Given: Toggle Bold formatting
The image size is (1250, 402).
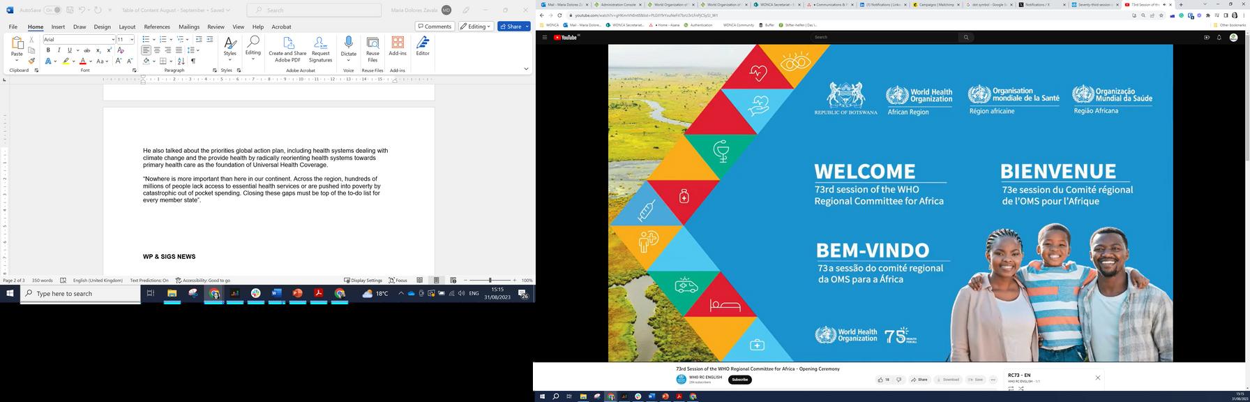Looking at the screenshot, I should pos(48,50).
